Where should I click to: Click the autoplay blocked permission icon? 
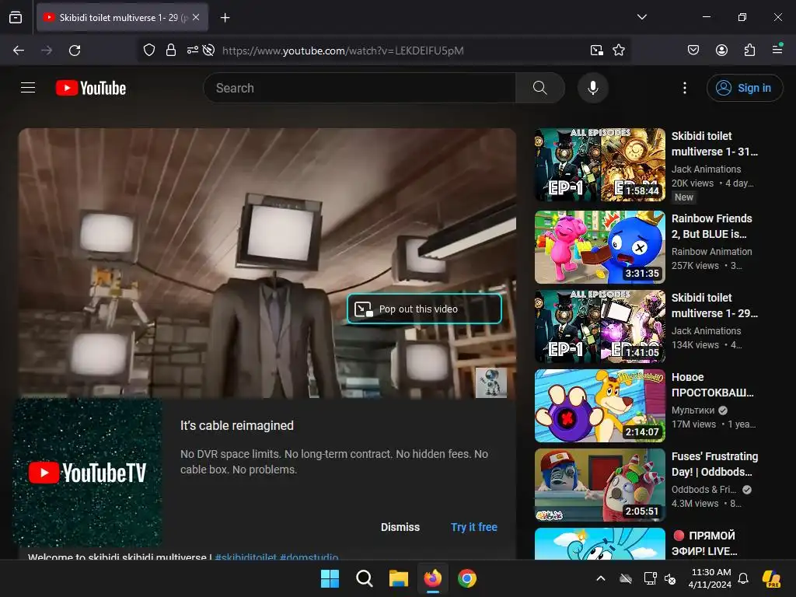pos(208,51)
